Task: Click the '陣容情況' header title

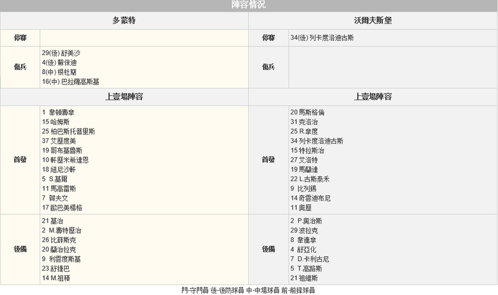Action: (x=248, y=5)
